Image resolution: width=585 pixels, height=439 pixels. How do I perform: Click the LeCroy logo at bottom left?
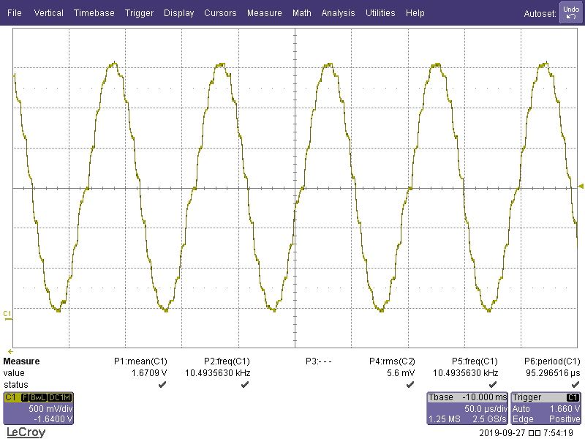coord(26,431)
